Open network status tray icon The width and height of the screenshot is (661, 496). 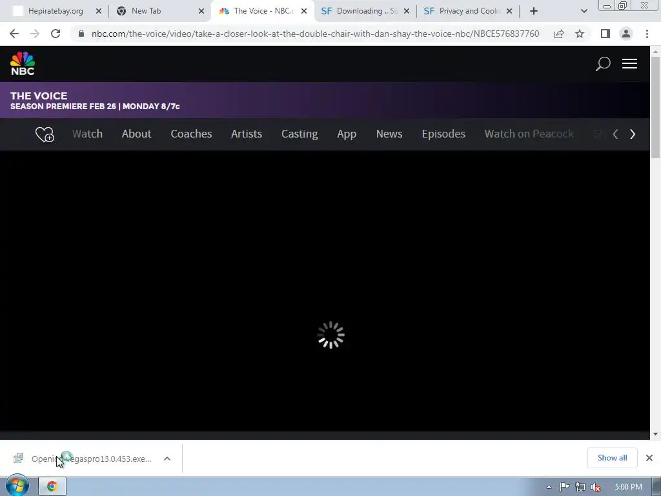point(580,487)
